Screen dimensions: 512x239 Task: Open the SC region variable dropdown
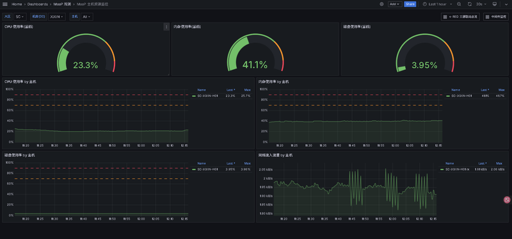[20, 17]
